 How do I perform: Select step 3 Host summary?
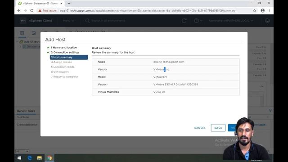pos(69,57)
